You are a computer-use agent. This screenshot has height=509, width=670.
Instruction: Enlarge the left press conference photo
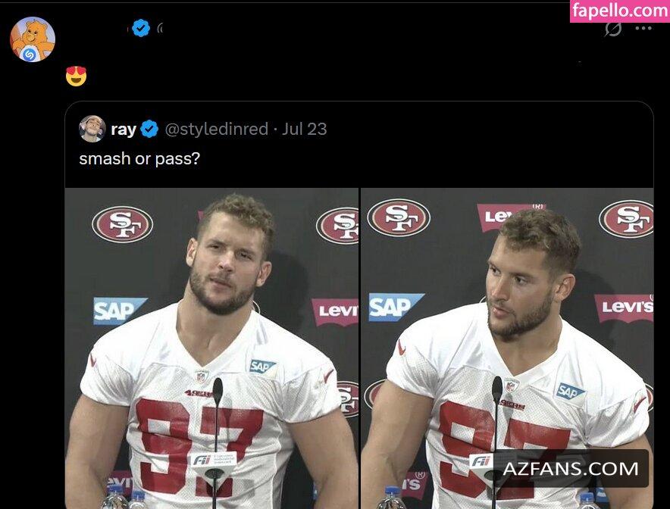(x=211, y=348)
